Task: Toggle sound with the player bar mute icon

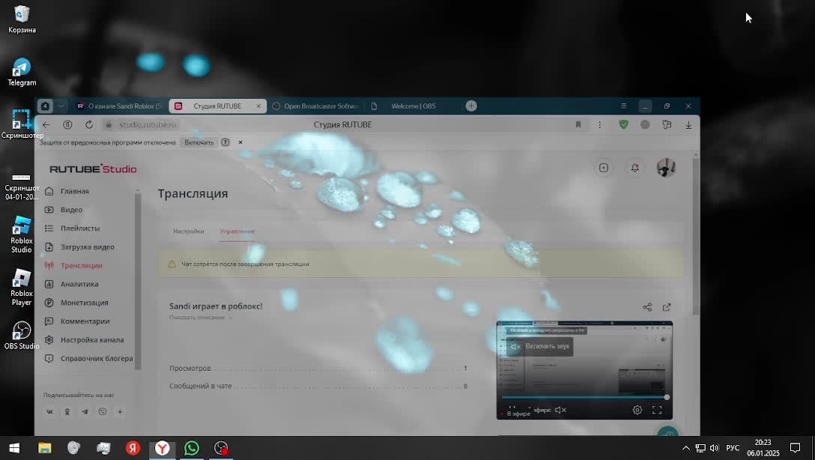Action: coord(560,410)
